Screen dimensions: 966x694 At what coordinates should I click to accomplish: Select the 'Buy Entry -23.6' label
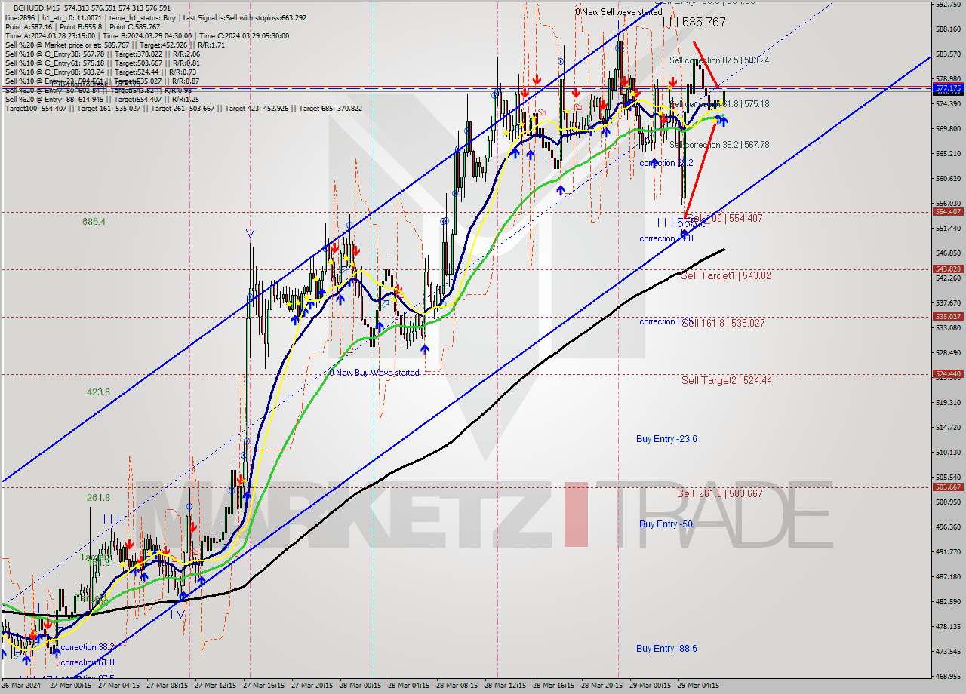(x=666, y=438)
